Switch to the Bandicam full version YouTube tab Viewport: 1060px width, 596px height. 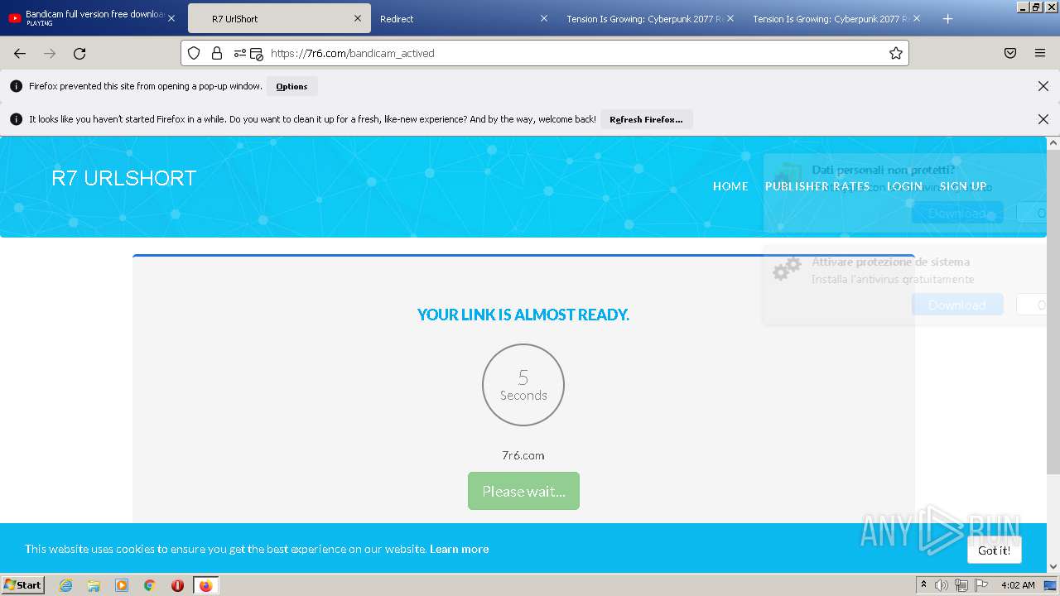pyautogui.click(x=91, y=18)
